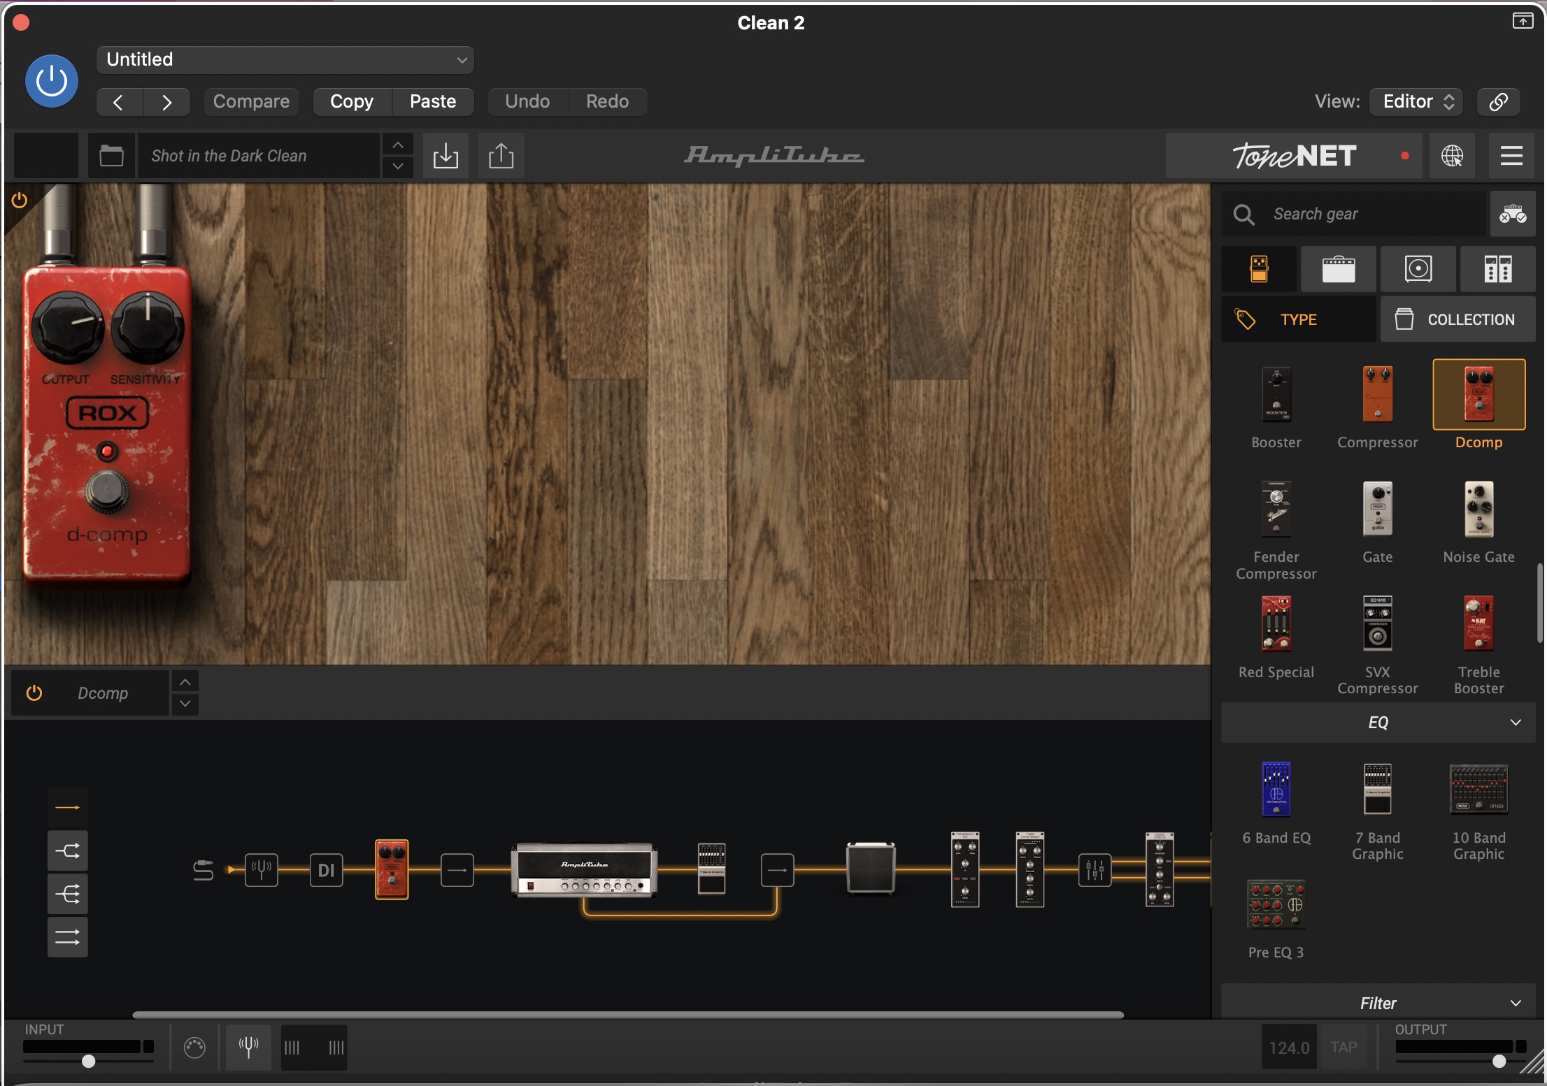Open the preset browser folder icon
This screenshot has width=1547, height=1086.
point(111,155)
